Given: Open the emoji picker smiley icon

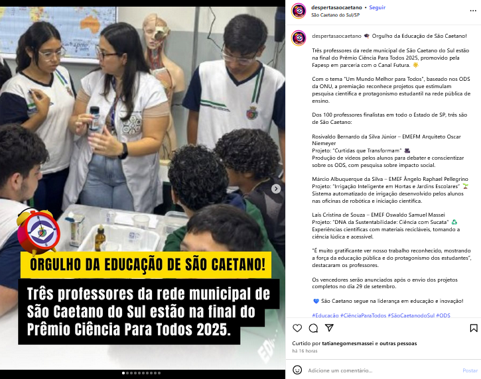Looking at the screenshot, I should tap(297, 370).
